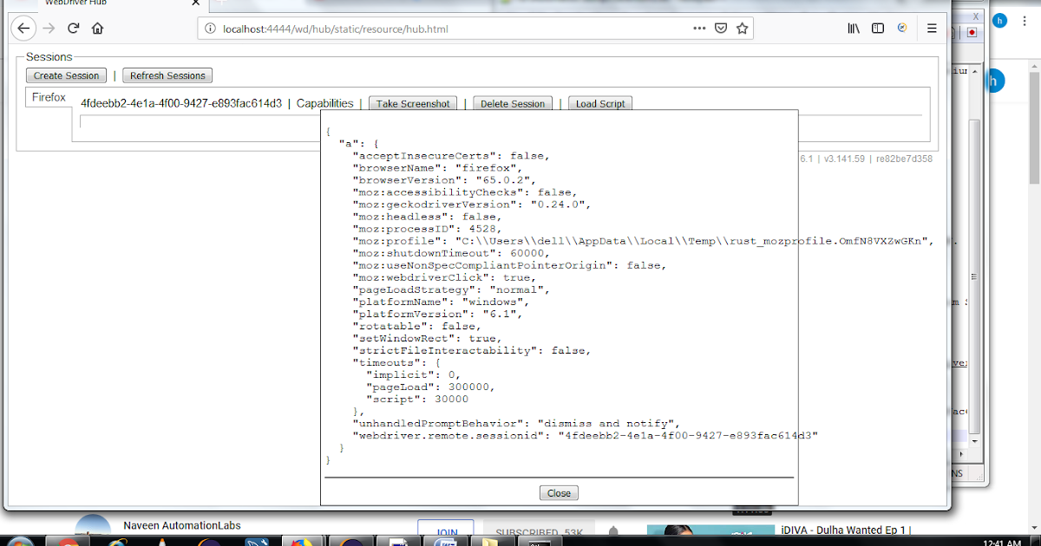Click the Create Session button
The height and width of the screenshot is (546, 1041).
coord(66,75)
